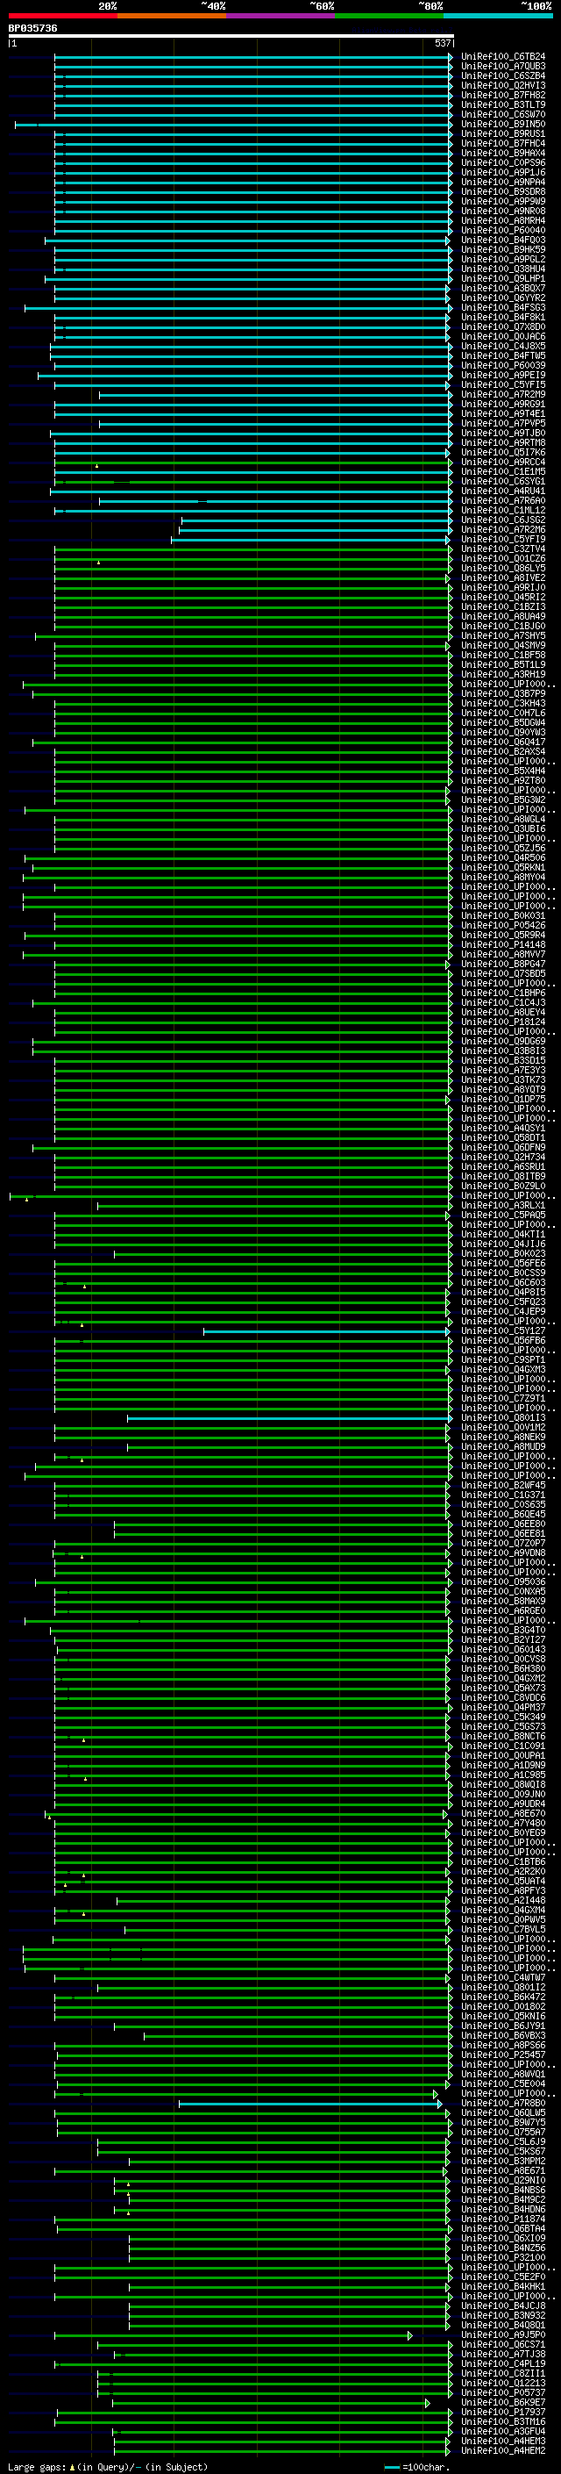
Task: Click the green ~80% identity legend bar
Action: 389,16
